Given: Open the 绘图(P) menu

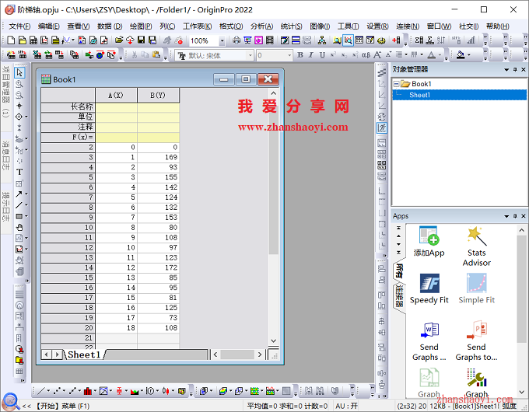Looking at the screenshot, I should 141,26.
